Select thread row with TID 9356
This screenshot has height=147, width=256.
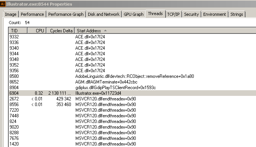[132, 71]
